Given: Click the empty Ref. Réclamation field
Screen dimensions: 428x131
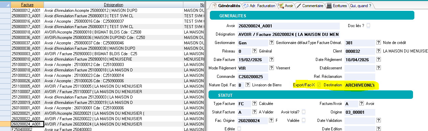Looking at the screenshot, I should (x=360, y=77).
